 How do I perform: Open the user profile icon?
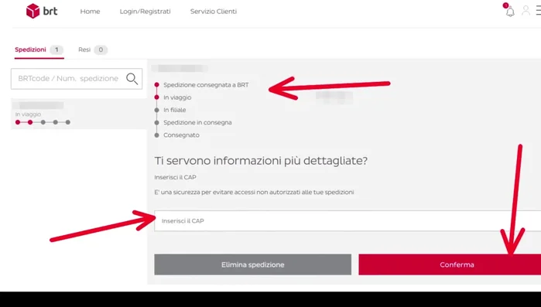tap(526, 11)
